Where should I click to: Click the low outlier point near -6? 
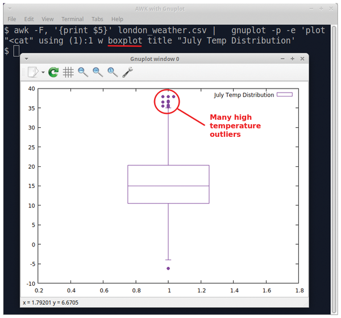tap(168, 269)
